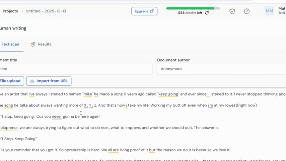The height and width of the screenshot is (161, 286).
Task: Click the Results pie chart icon
Action: click(x=33, y=44)
